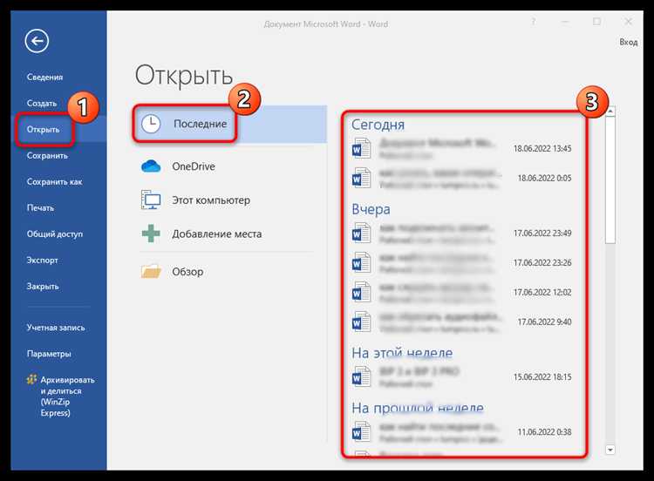Click the help question mark icon
Viewport: 654px width, 481px height.
point(533,22)
